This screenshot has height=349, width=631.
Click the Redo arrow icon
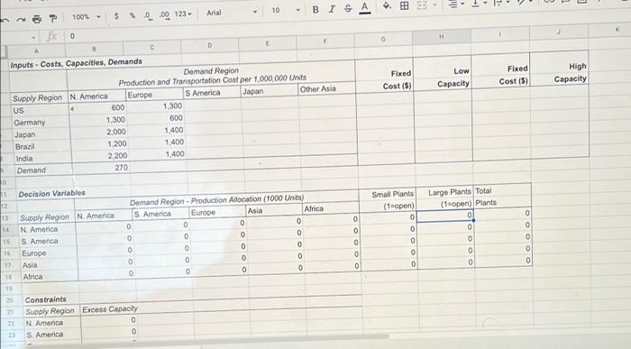click(20, 19)
